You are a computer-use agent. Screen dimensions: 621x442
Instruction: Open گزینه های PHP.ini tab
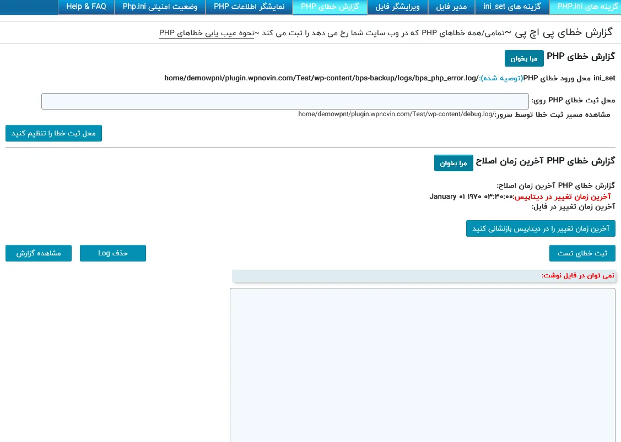[x=585, y=7]
